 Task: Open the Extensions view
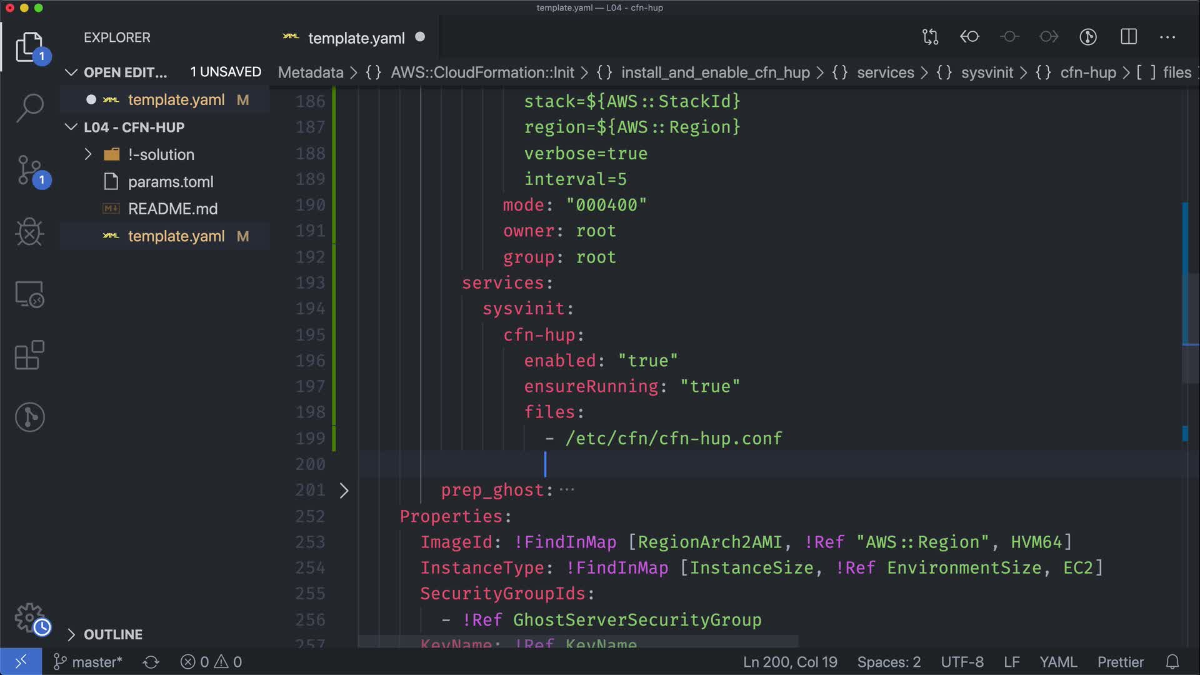[x=29, y=356]
